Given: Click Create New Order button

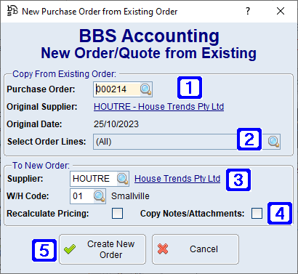Looking at the screenshot, I should pos(102,249).
